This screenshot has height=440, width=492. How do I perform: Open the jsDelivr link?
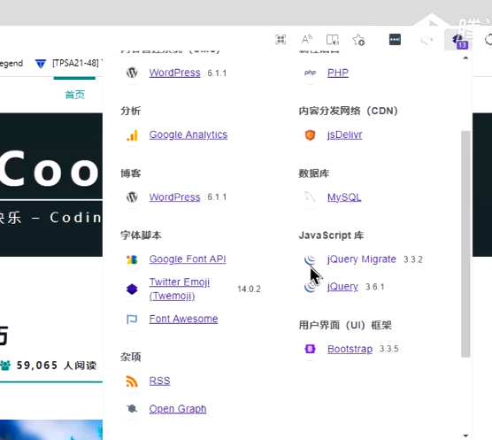click(x=344, y=135)
